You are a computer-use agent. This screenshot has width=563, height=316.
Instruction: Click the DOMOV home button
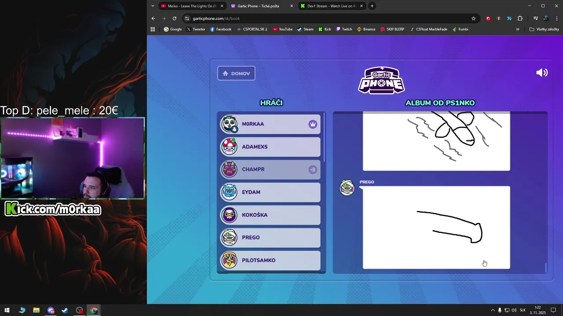(x=236, y=73)
